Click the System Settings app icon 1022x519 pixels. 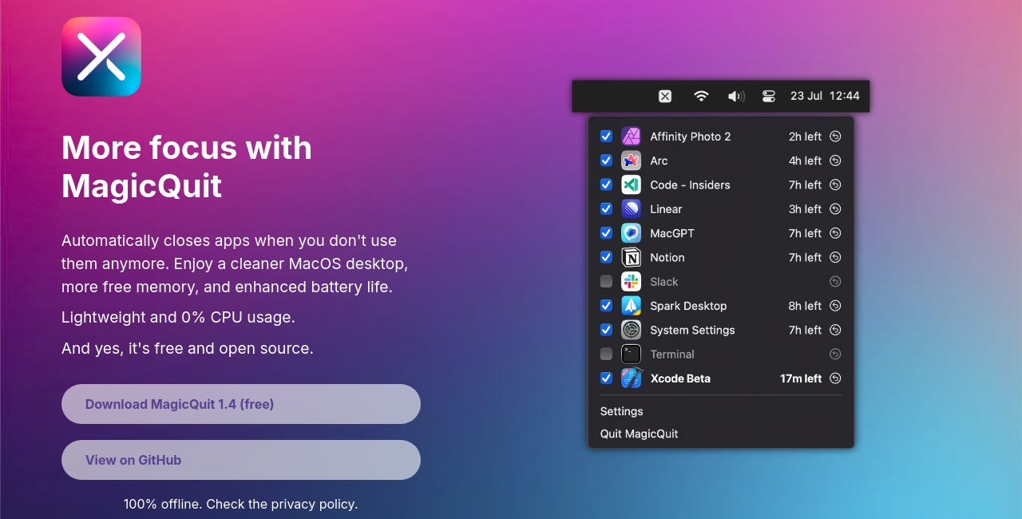click(x=631, y=330)
